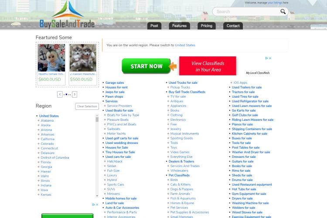Select California in Region list
The height and width of the screenshot is (218, 327).
48,139
